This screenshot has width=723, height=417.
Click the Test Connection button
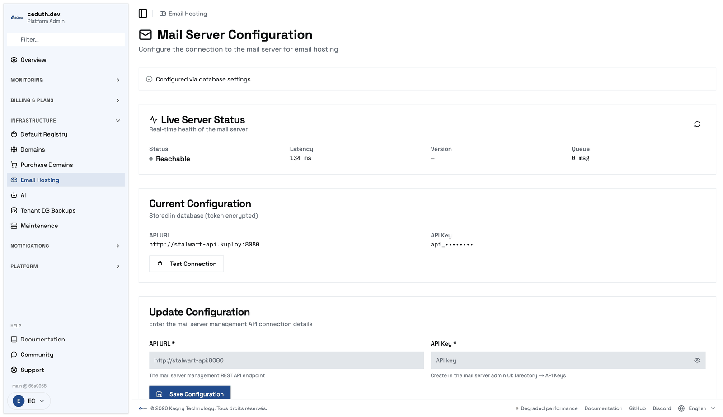tap(186, 264)
